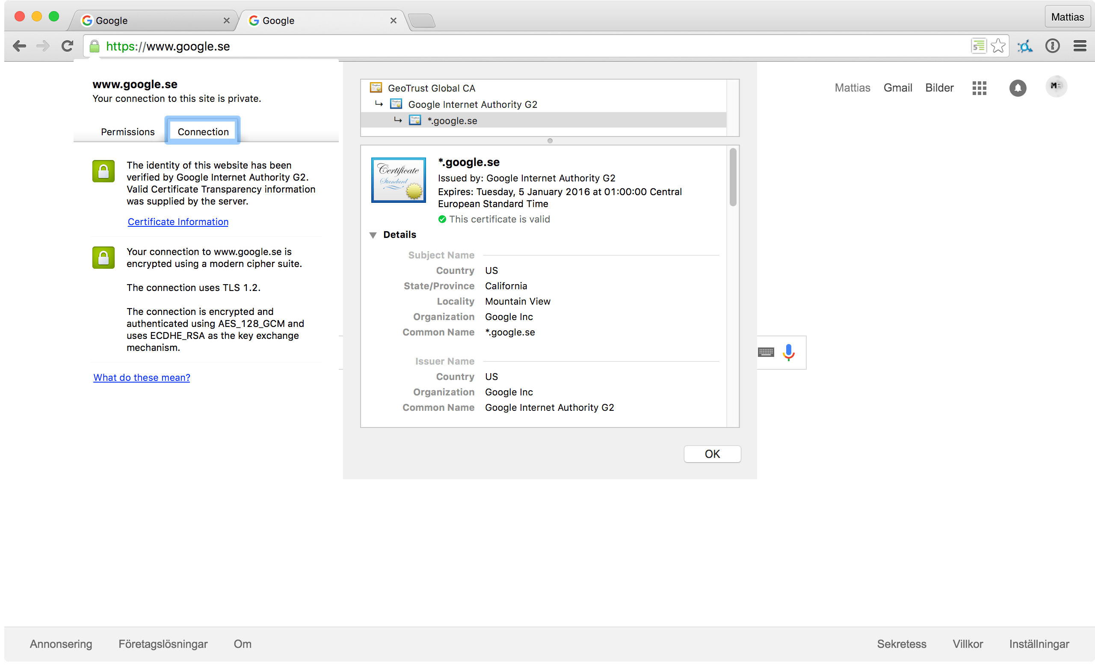This screenshot has height=665, width=1095.
Task: Open Google apps grid icon
Action: coord(979,88)
